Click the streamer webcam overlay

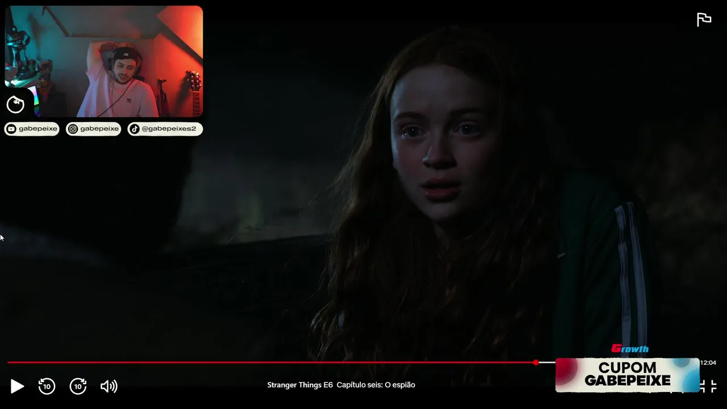pyautogui.click(x=104, y=61)
